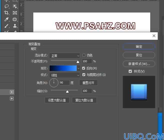This screenshot has width=164, height=140.
Task: Click the blue gradient preview bar
Action: [x=63, y=68]
